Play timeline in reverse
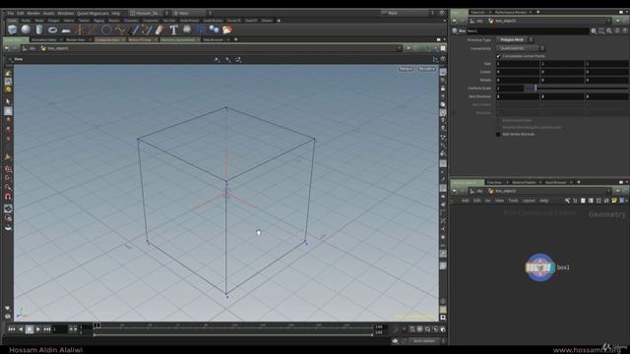The height and width of the screenshot is (354, 630). tap(21, 329)
